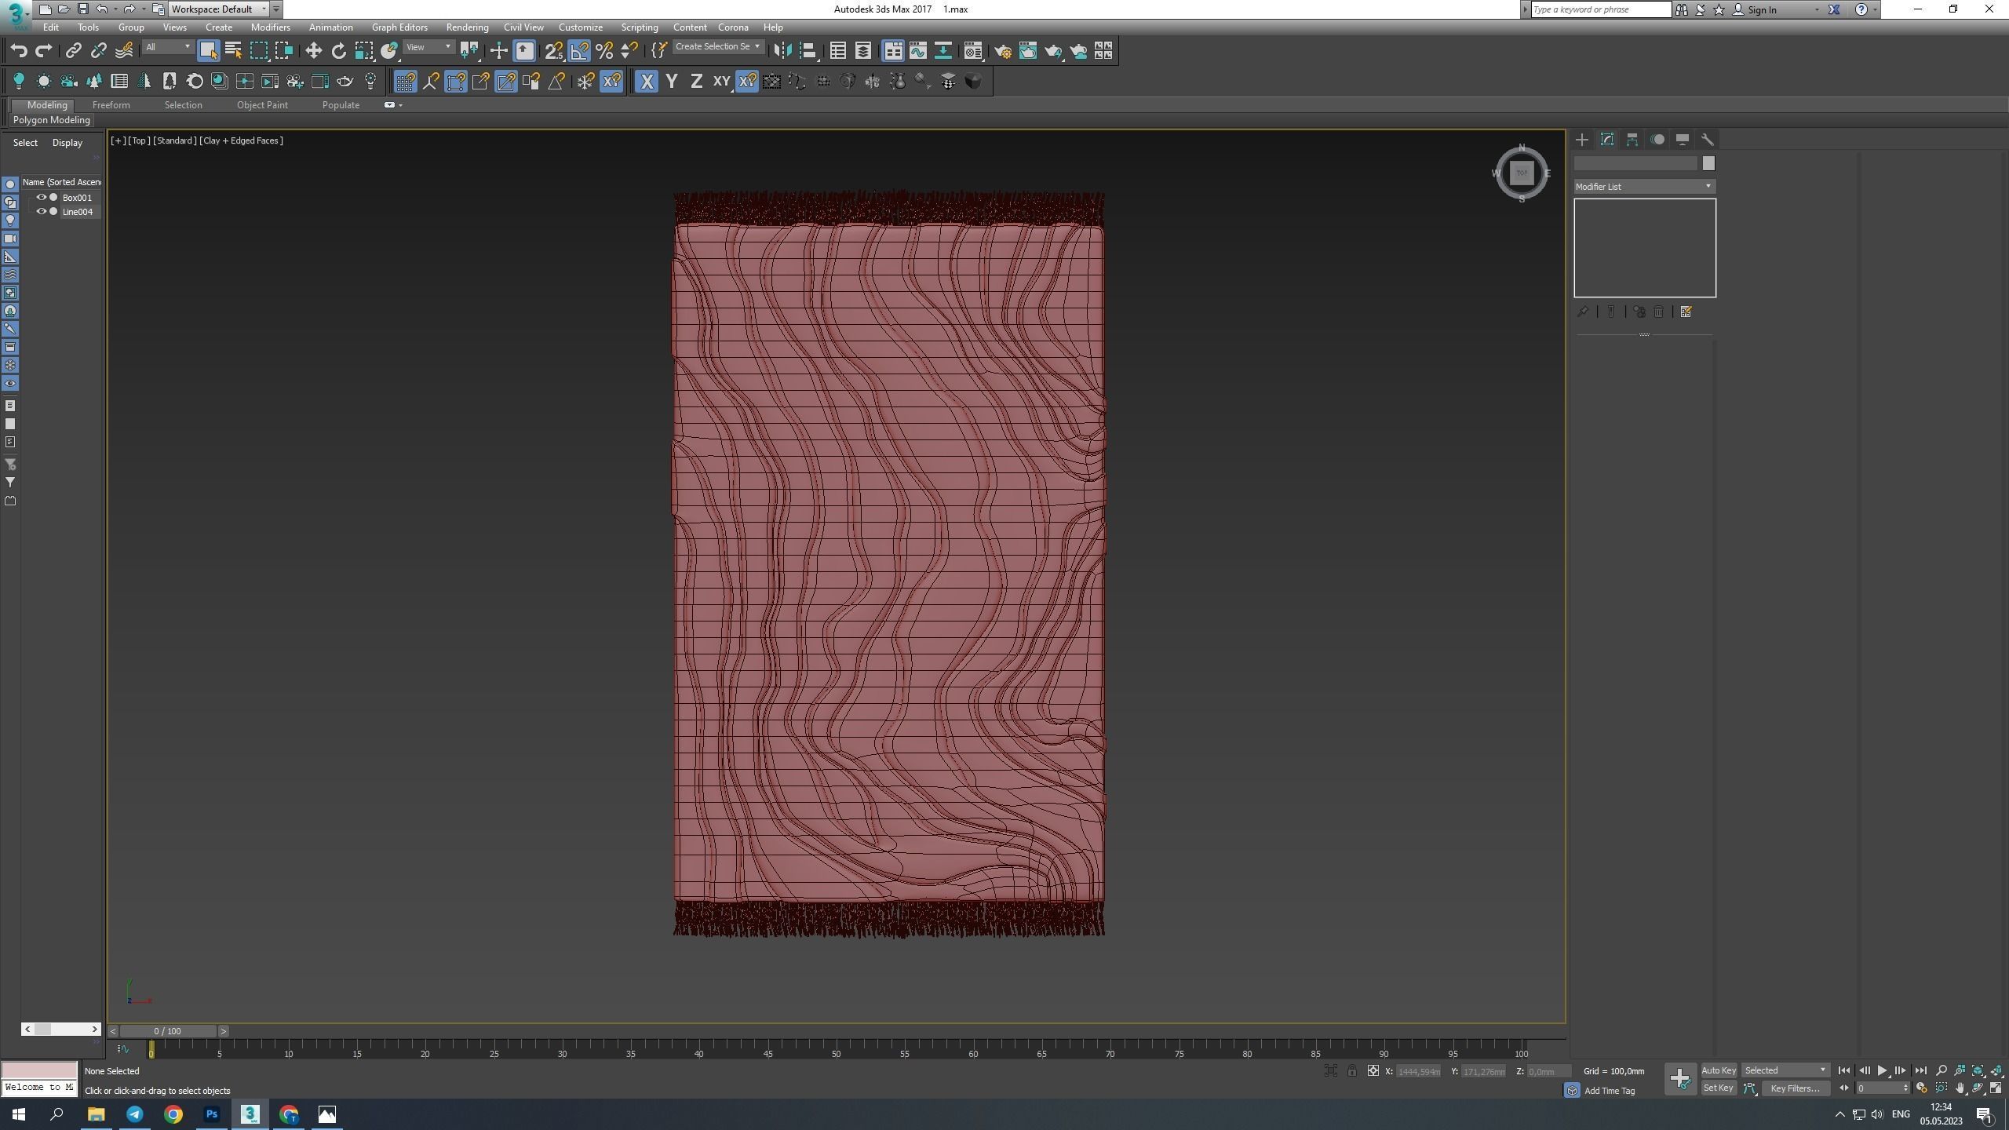Screen dimensions: 2009x1130
Task: Click the Polygon Modeling panel label
Action: coord(52,120)
